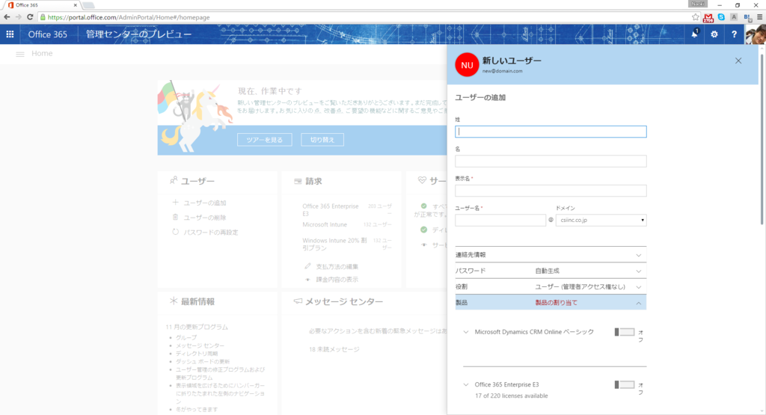Click the browser address bar URL
Viewport: 766px width, 415px height.
[129, 17]
